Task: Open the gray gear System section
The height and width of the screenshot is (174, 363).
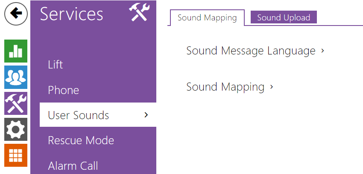Action: 16,129
